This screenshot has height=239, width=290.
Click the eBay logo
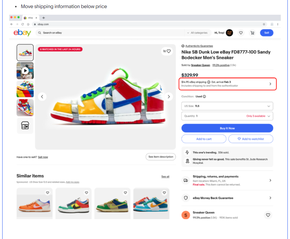point(22,33)
